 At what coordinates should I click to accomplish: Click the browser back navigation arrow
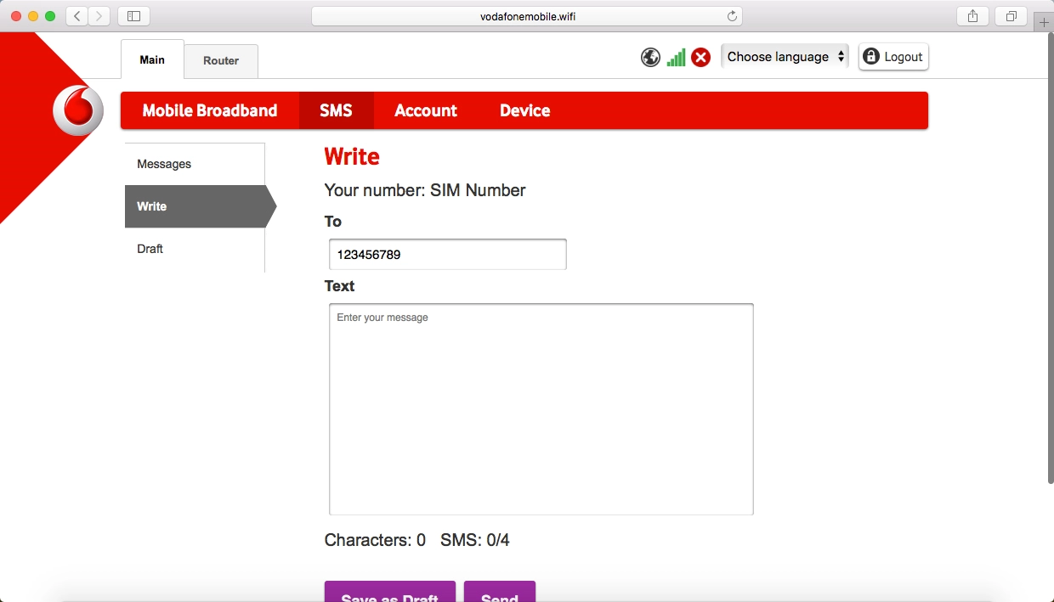[x=76, y=15]
